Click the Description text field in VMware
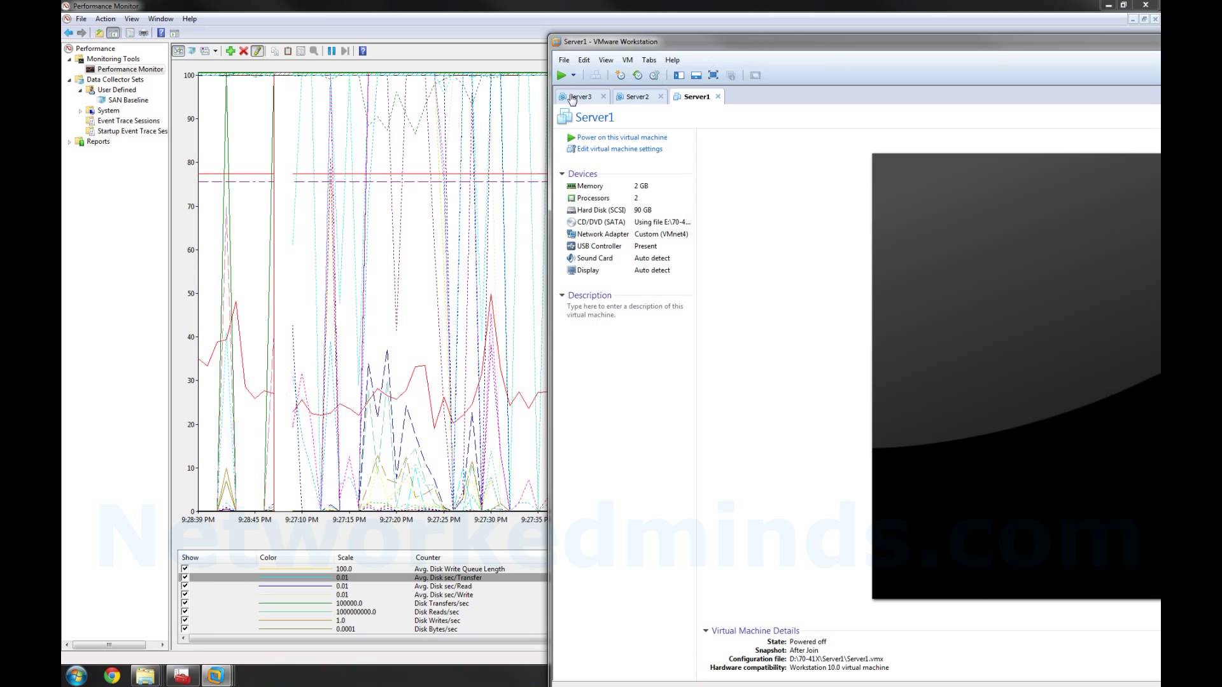This screenshot has height=687, width=1222. tap(625, 310)
